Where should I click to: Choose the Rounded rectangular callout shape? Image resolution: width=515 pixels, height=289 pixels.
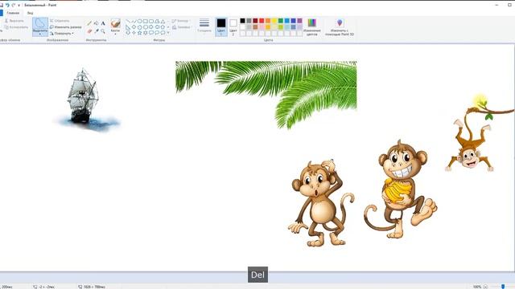click(x=151, y=33)
